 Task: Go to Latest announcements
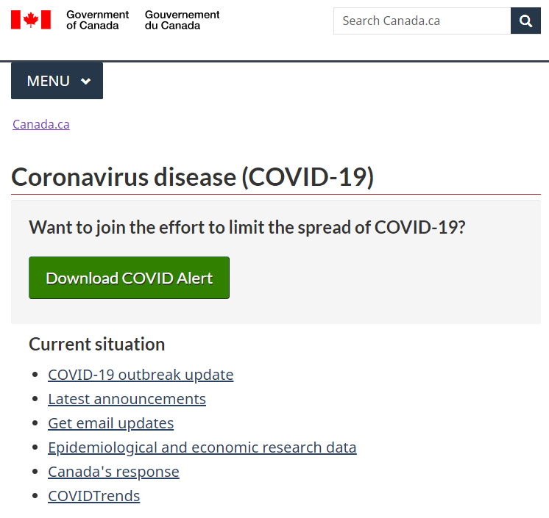point(127,399)
